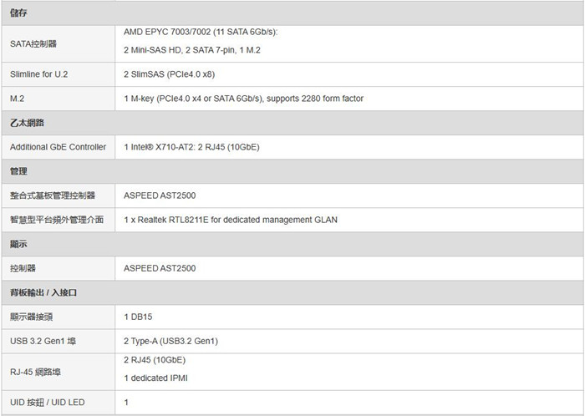Click the 背板輸出 / 入接口 section header
585x416 pixels.
[x=43, y=292]
